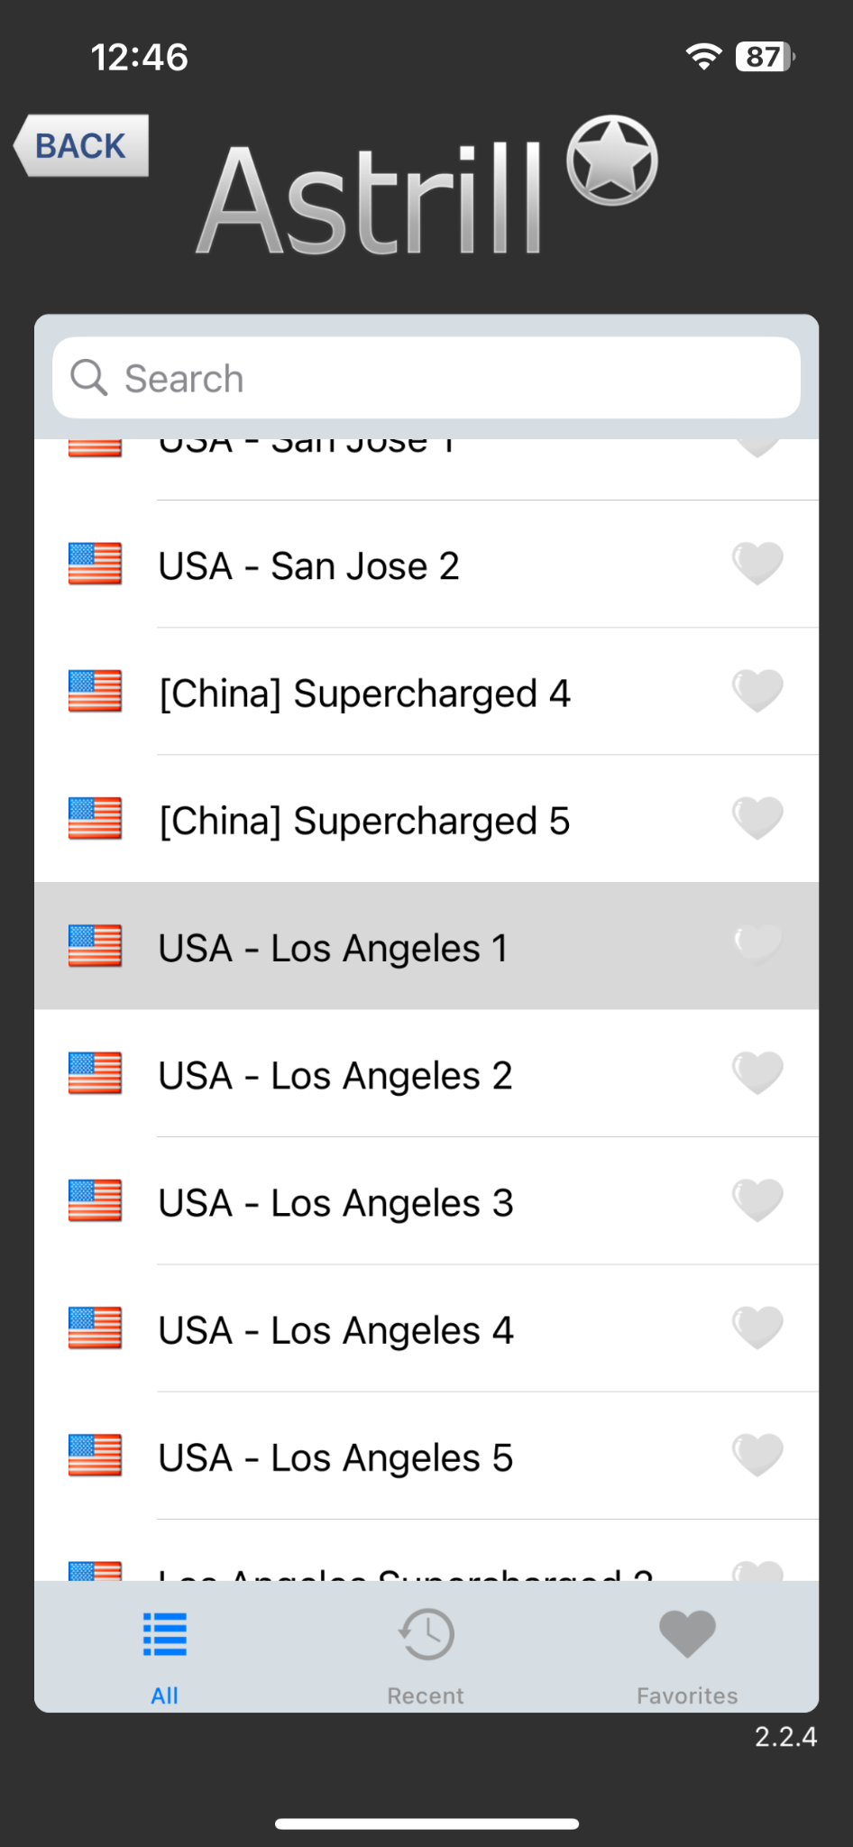
Task: Toggle heart for USA - Los Angeles 5
Action: [757, 1456]
